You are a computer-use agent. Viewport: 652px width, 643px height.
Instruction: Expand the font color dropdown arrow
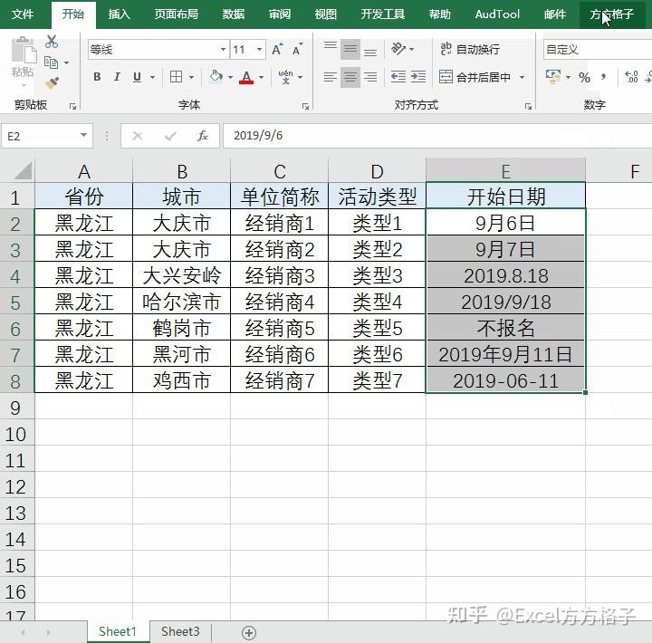[x=261, y=77]
